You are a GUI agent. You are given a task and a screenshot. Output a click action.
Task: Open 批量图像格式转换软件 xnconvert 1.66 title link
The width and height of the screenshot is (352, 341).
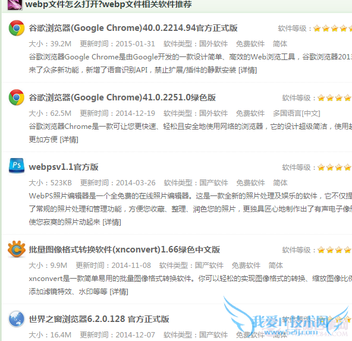[124, 250]
